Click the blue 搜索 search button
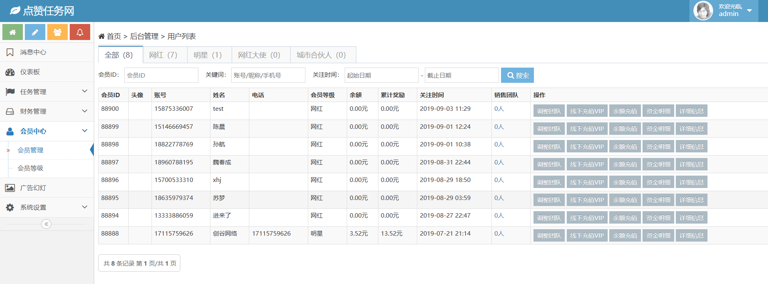This screenshot has width=768, height=284. pos(517,75)
